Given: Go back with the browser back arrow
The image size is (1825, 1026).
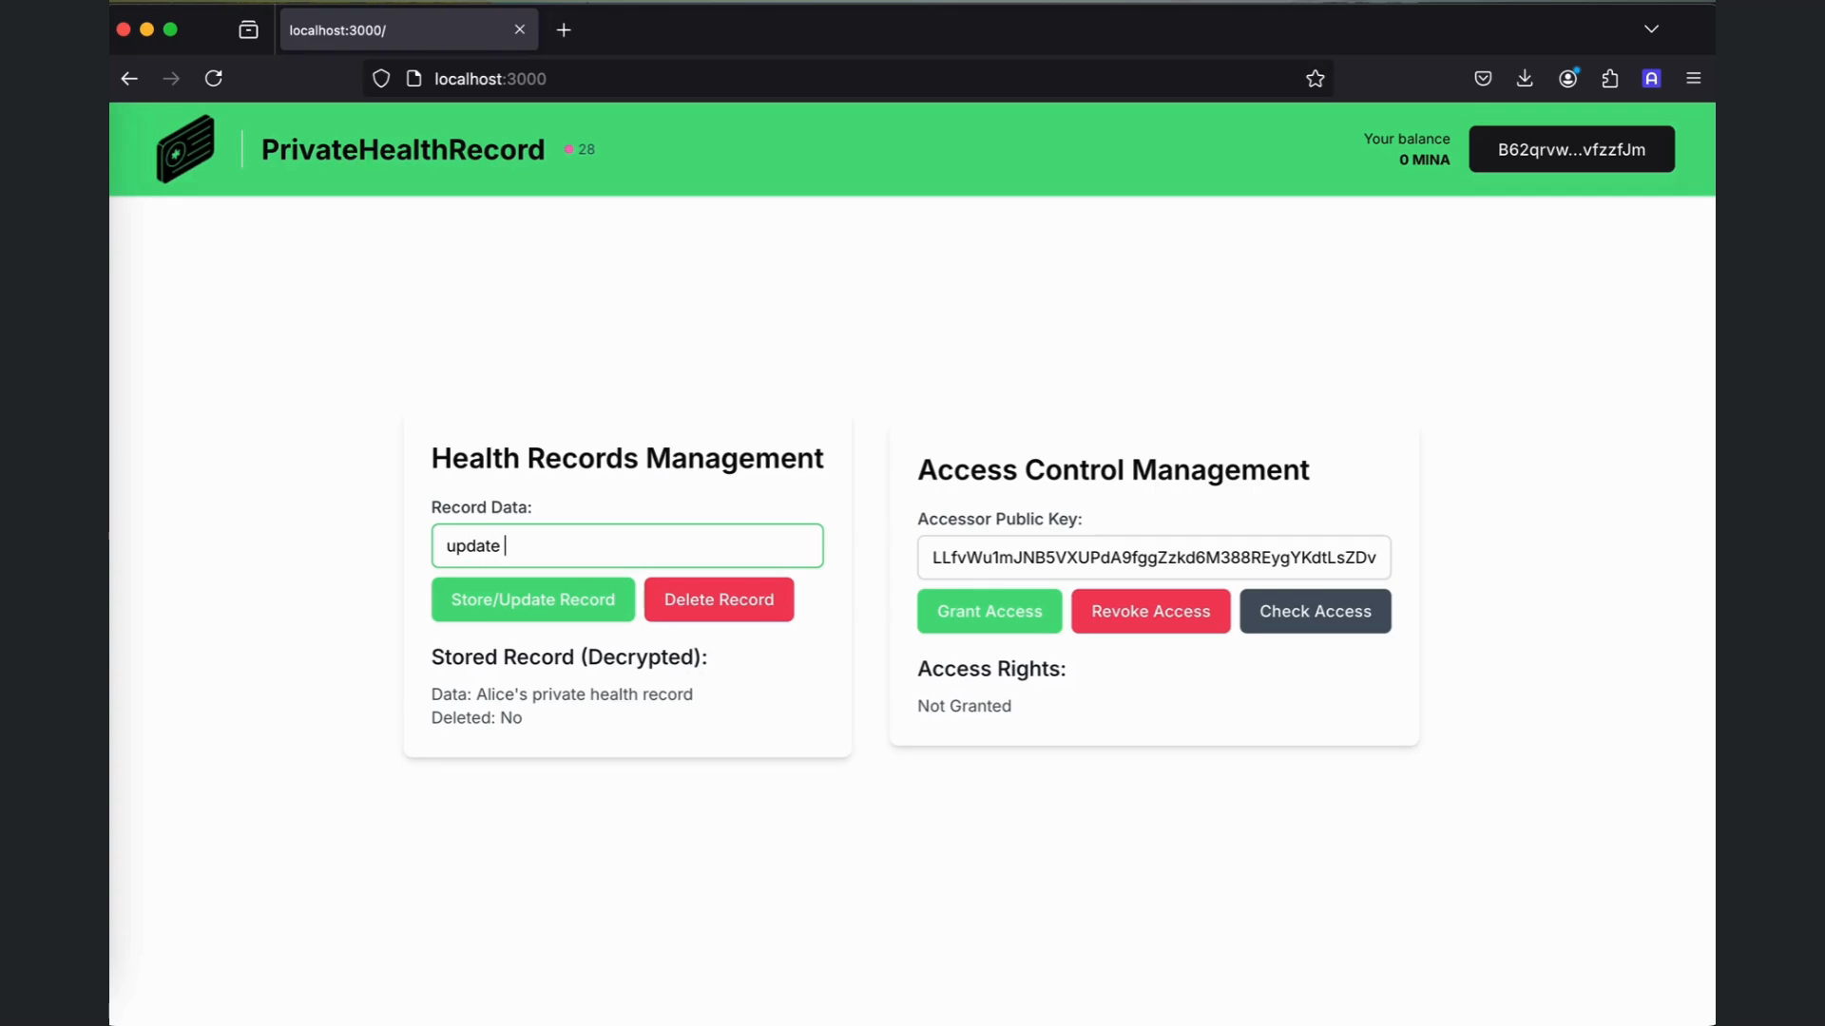Looking at the screenshot, I should coord(129,79).
